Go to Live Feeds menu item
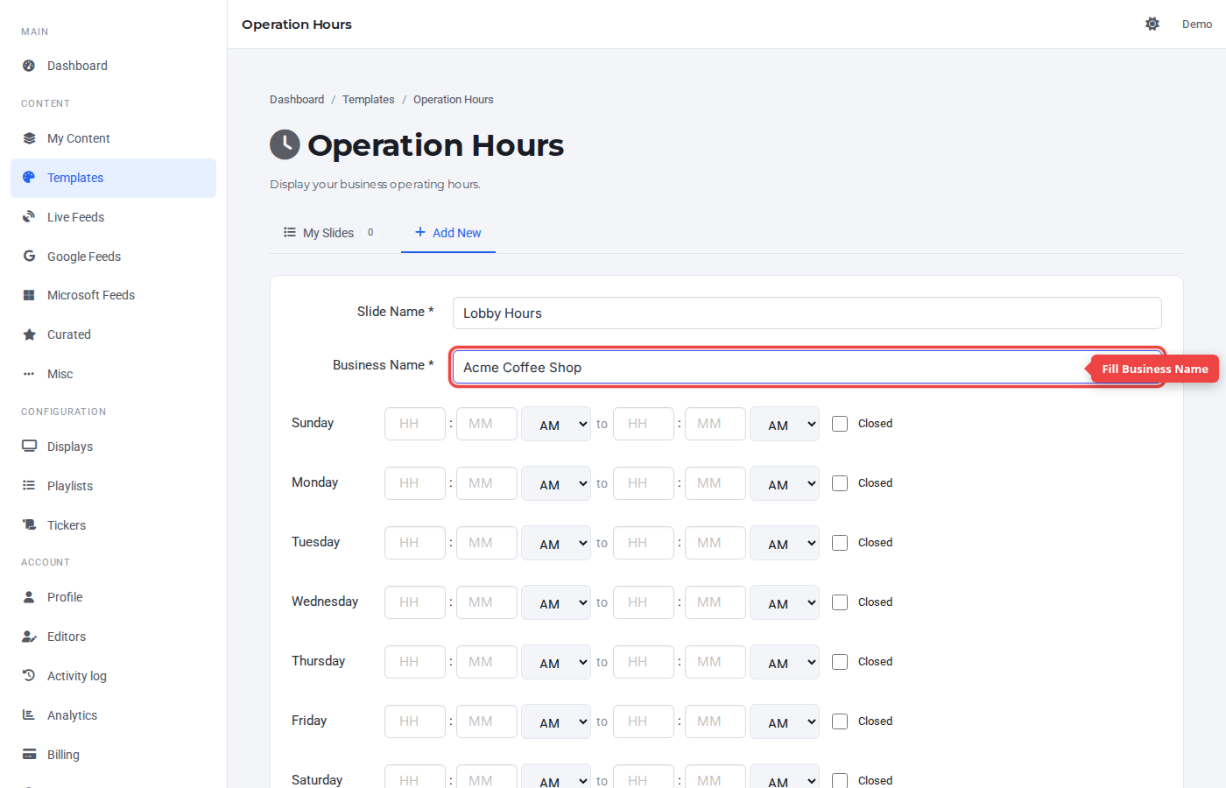The image size is (1226, 788). [113, 217]
